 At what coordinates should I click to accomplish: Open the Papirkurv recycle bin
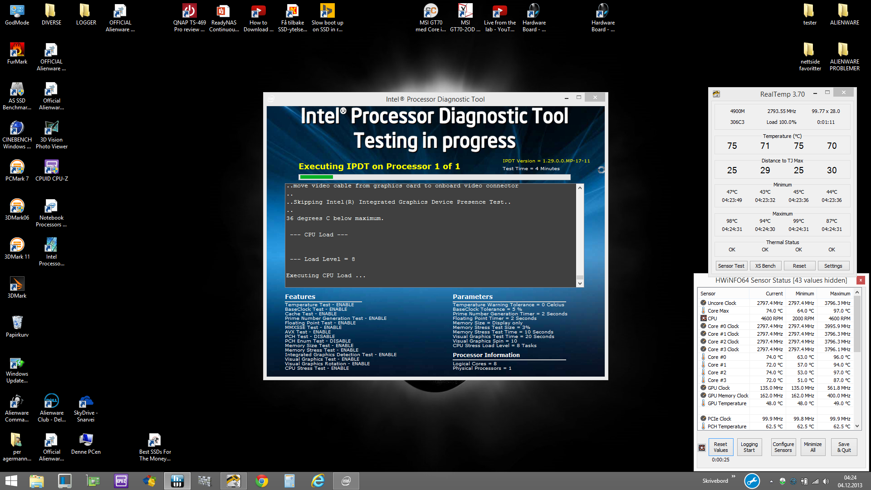[17, 327]
